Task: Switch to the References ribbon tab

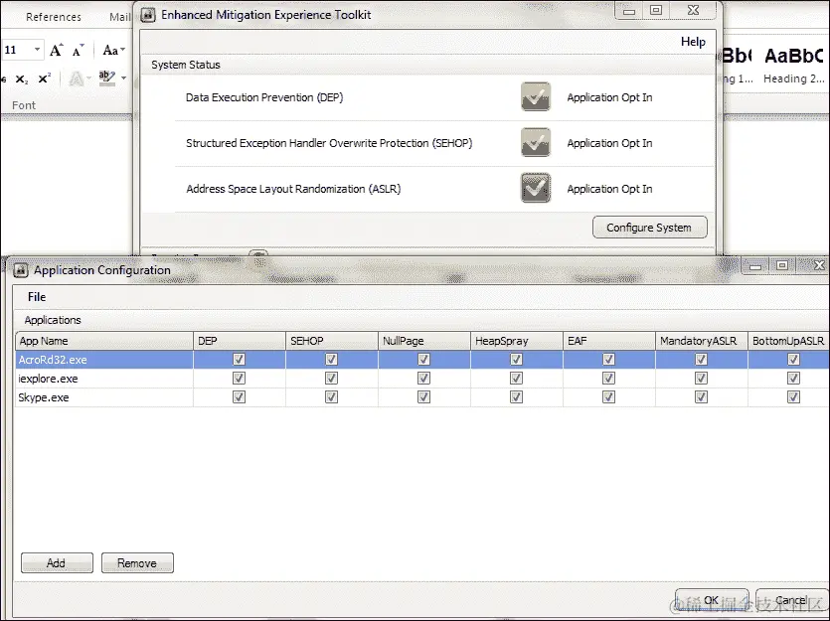Action: pyautogui.click(x=54, y=17)
